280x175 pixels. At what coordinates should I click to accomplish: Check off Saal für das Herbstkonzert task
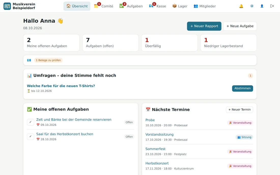(x=31, y=137)
